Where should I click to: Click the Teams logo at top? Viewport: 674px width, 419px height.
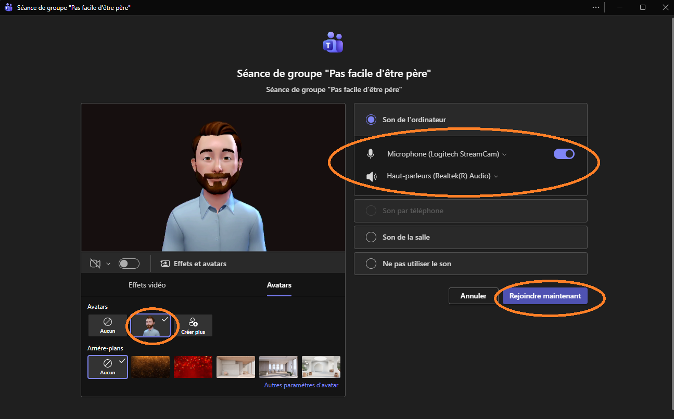pyautogui.click(x=333, y=43)
